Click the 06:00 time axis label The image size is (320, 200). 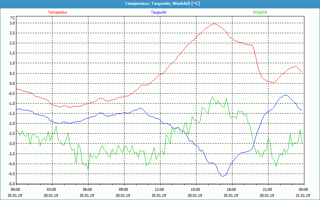point(88,190)
